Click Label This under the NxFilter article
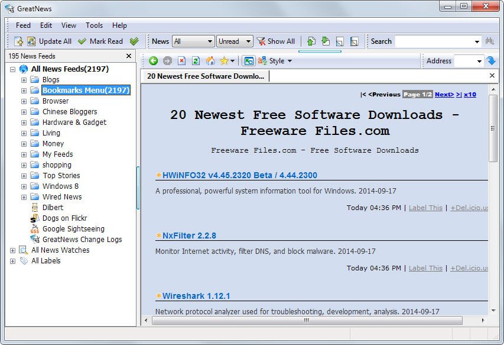Viewport: 504px width, 345px height. (x=425, y=268)
